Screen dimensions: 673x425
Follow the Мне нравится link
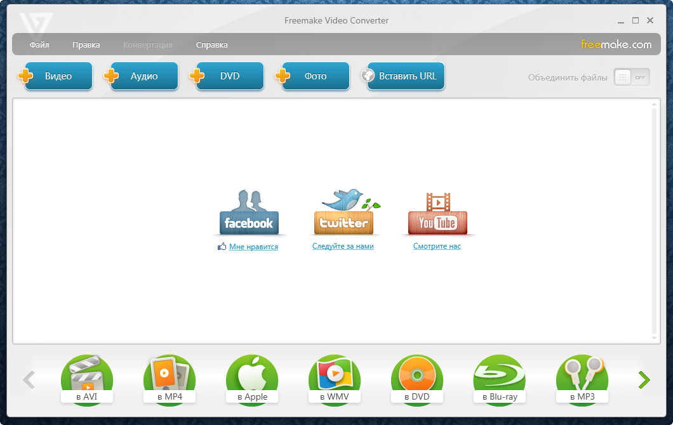coord(253,247)
